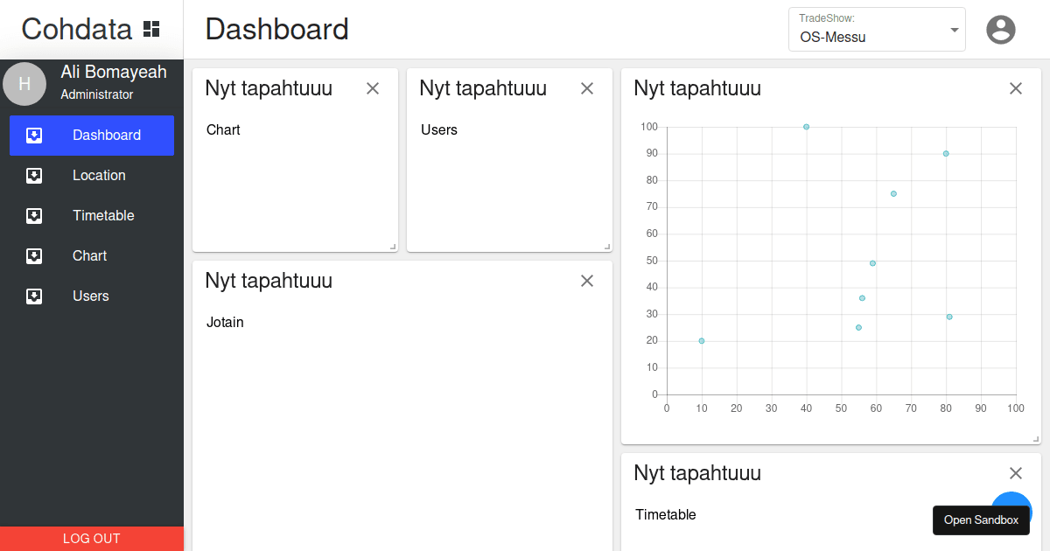The height and width of the screenshot is (551, 1050).
Task: Close the Jotain widget card
Action: [587, 281]
